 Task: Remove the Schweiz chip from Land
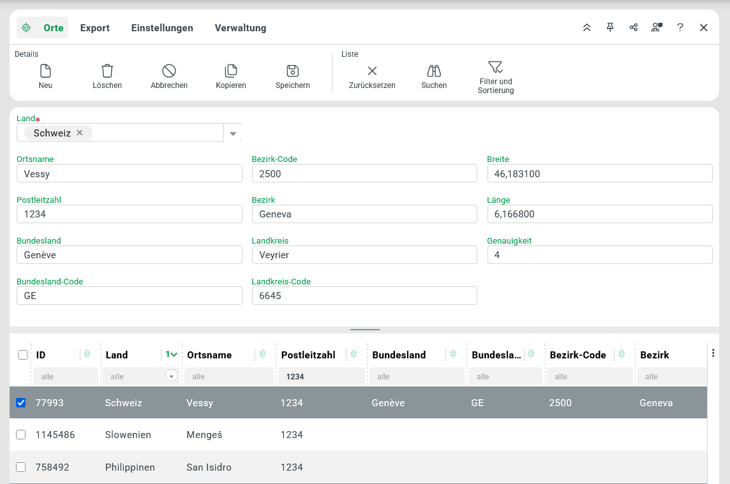(80, 133)
